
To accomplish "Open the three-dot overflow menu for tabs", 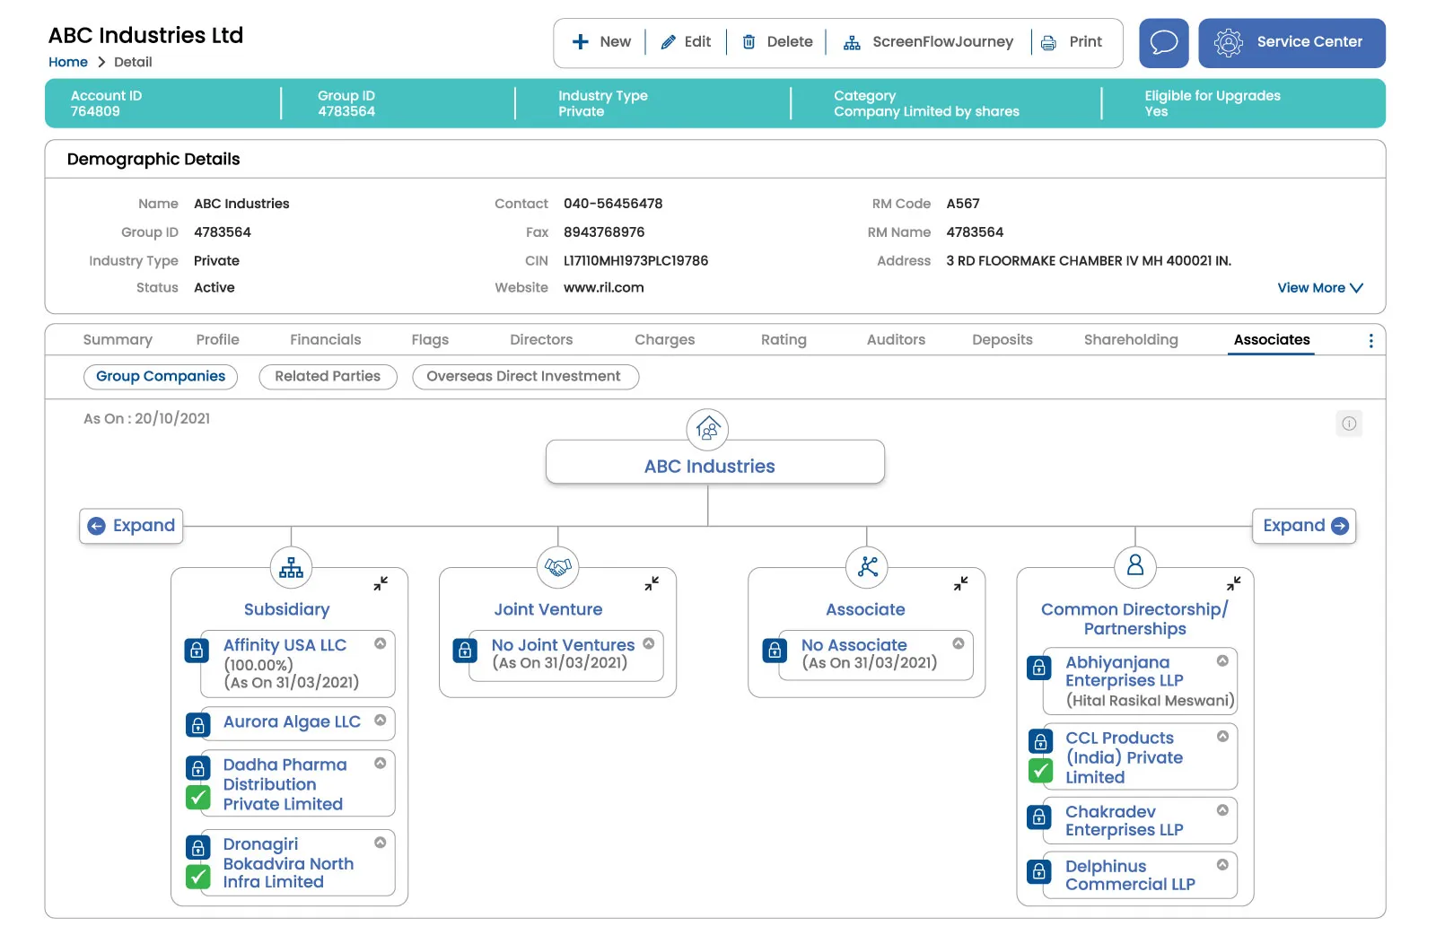I will (x=1370, y=341).
